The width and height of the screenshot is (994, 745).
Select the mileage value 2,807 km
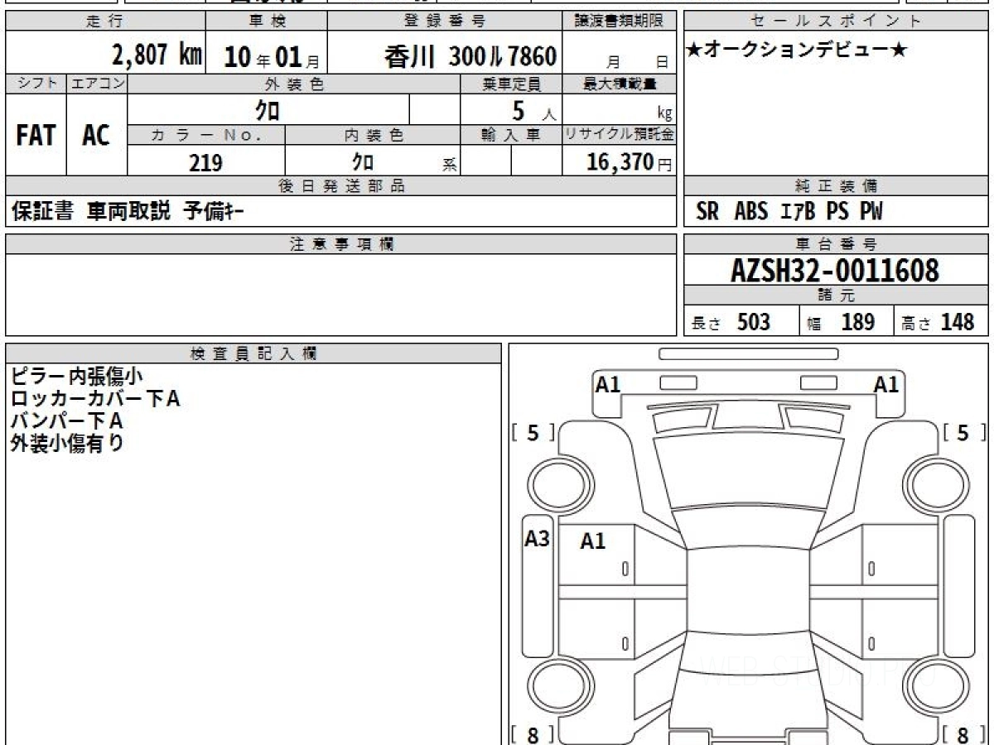157,55
